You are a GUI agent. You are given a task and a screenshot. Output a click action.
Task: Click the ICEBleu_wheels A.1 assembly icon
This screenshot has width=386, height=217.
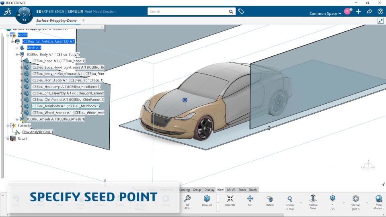[x=22, y=119]
